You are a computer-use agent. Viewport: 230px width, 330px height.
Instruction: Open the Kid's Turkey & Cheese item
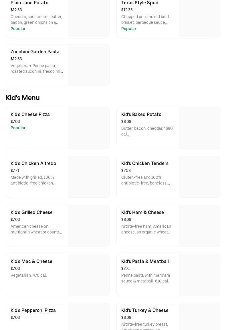pos(145,311)
